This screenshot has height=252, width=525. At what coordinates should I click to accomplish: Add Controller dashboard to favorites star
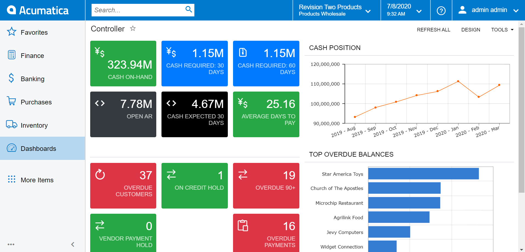pyautogui.click(x=133, y=28)
